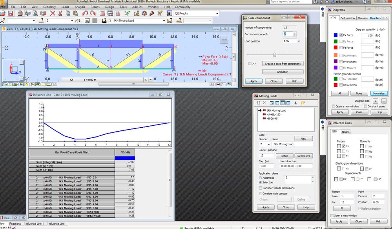Click red color swatch beside Fz Force

point(335,48)
